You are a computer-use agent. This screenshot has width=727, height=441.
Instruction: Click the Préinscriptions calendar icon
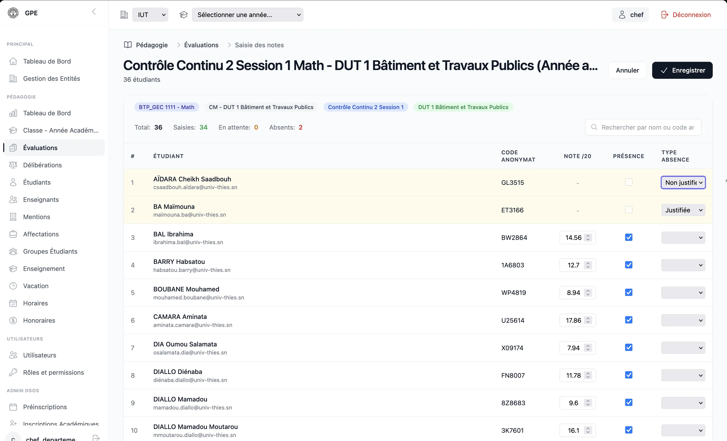13,407
